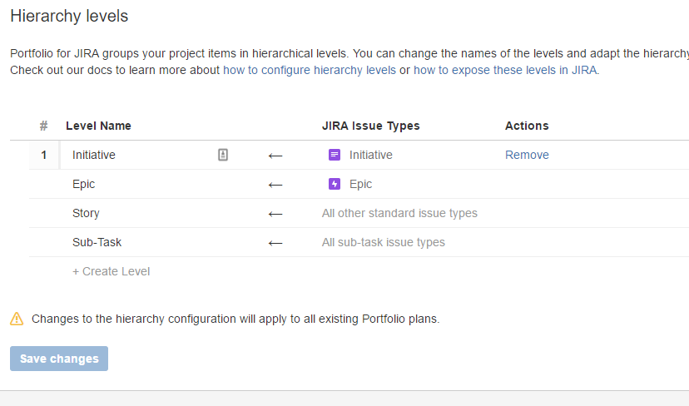Select the Sub-Task level name
This screenshot has width=689, height=406.
coord(97,242)
